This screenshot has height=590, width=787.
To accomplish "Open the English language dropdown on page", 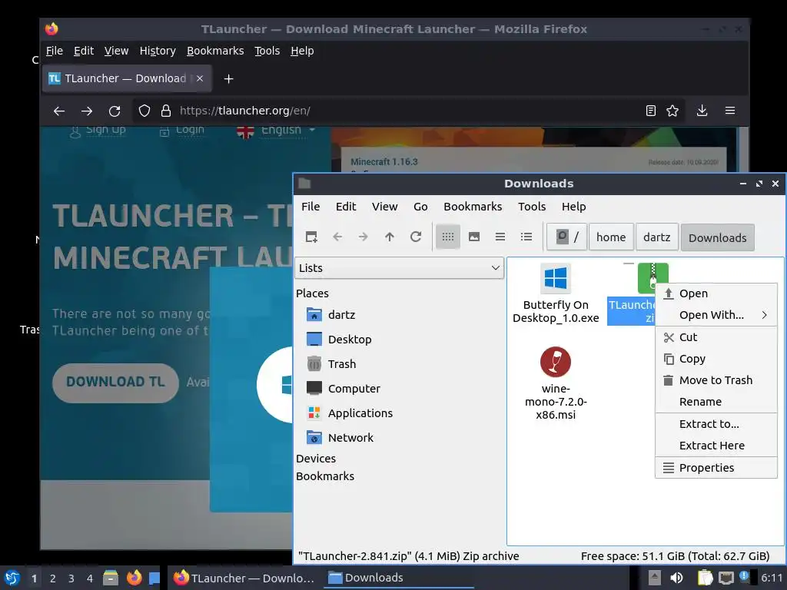I will pos(276,131).
